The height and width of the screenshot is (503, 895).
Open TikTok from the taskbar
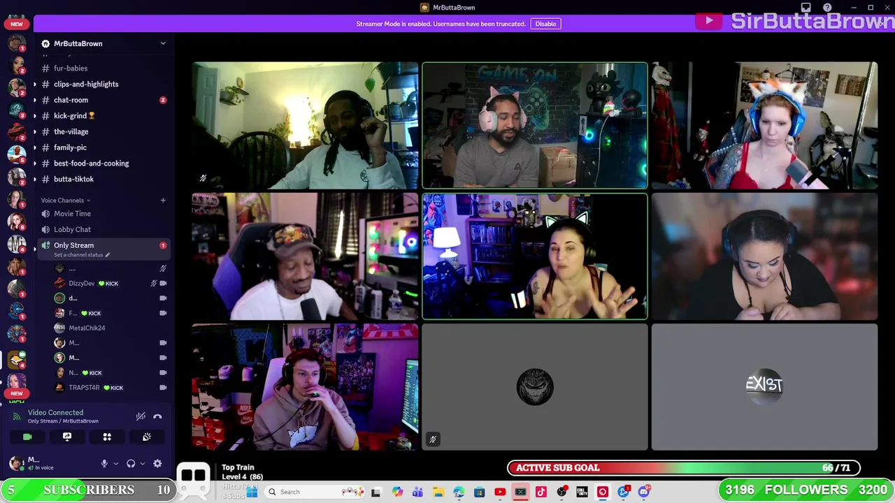[x=540, y=492]
